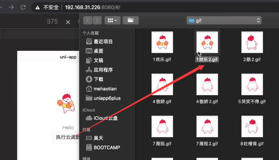
Task: Click the 最近项目 sidebar icon
Action: (89, 42)
